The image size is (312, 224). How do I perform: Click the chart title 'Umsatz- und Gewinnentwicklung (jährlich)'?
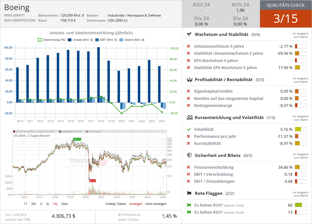tap(91, 33)
